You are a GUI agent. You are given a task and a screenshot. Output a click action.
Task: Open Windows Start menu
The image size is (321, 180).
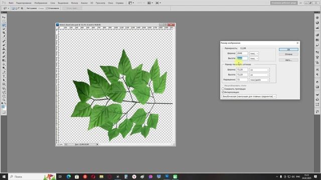click(x=4, y=176)
